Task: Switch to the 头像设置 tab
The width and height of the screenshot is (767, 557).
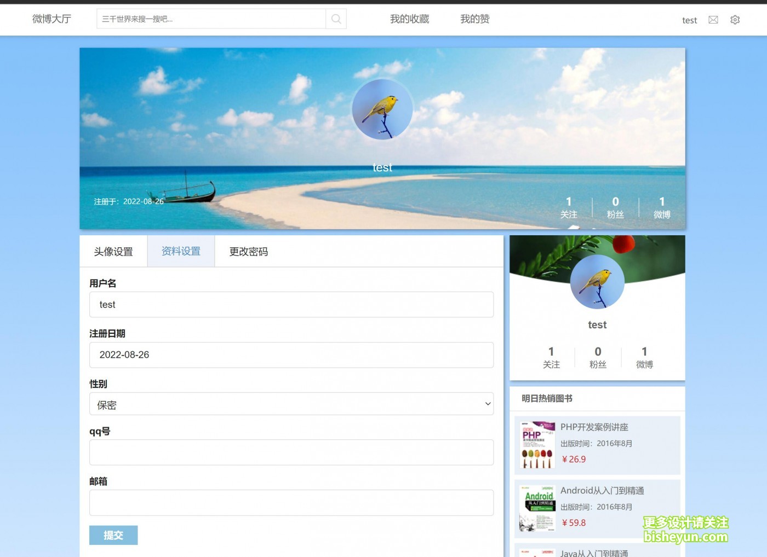Action: (x=113, y=252)
